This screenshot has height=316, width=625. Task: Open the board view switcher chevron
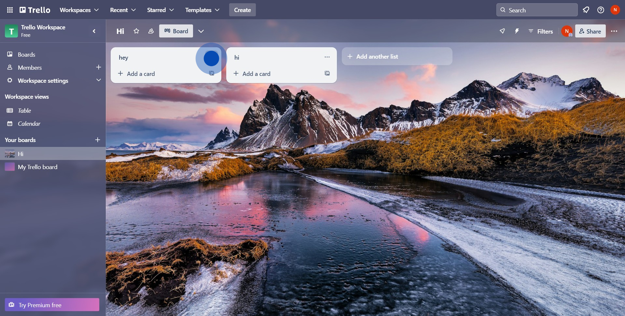pyautogui.click(x=201, y=31)
